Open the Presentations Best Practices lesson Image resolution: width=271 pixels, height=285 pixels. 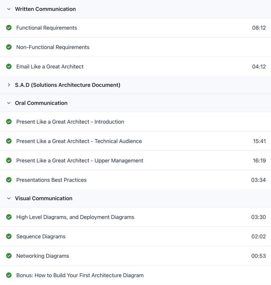click(x=51, y=180)
